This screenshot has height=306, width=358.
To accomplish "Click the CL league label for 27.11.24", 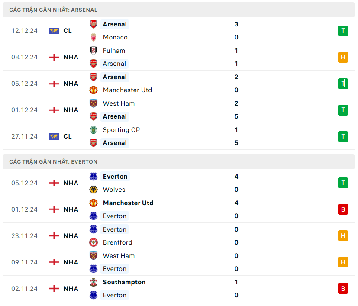I will tap(68, 136).
